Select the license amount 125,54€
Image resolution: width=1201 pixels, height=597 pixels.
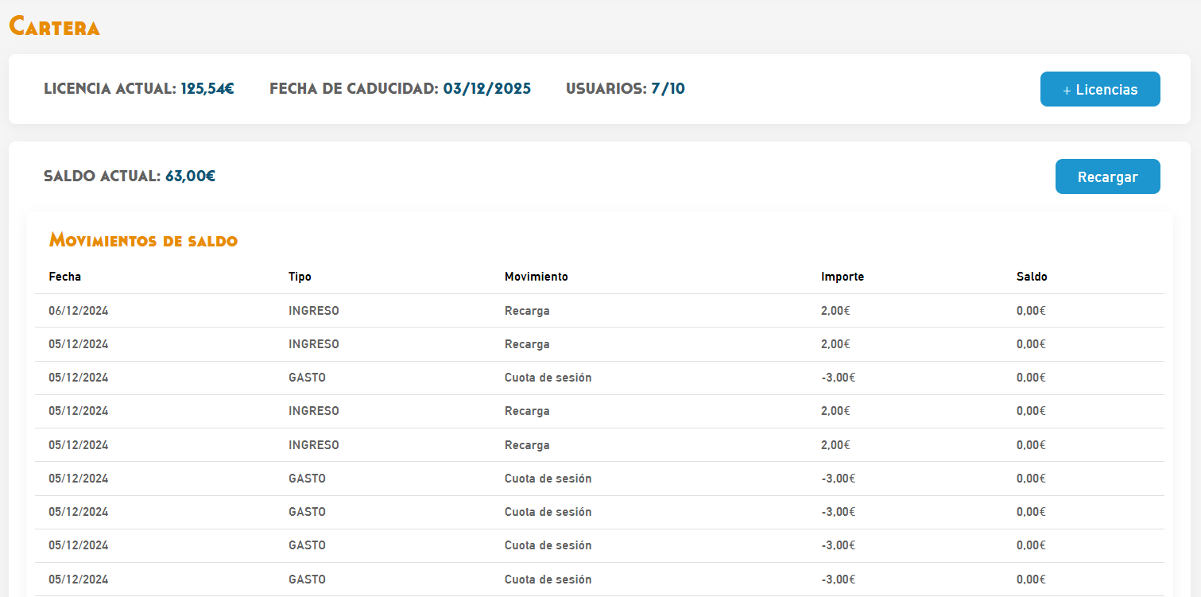(x=207, y=88)
